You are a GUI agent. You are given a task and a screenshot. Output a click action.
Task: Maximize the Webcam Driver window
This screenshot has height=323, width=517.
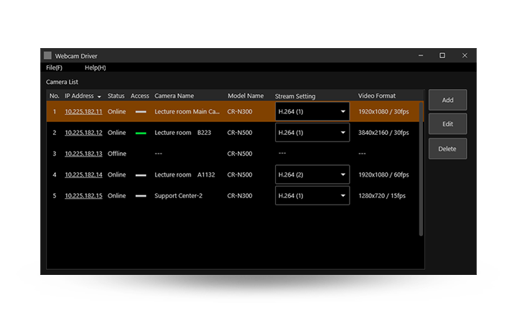[442, 55]
